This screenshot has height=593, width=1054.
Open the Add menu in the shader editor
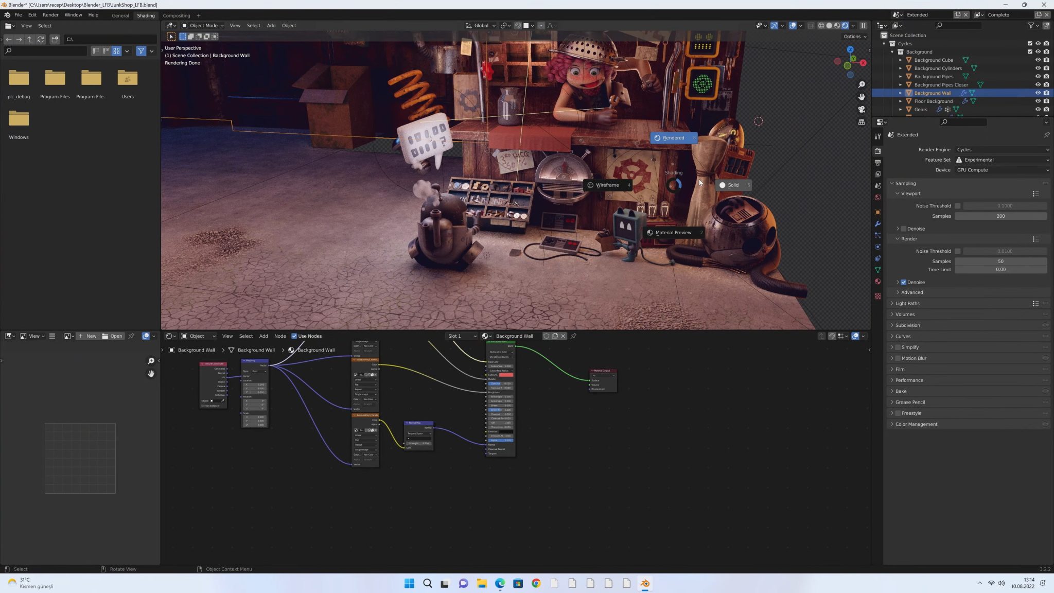click(x=263, y=336)
